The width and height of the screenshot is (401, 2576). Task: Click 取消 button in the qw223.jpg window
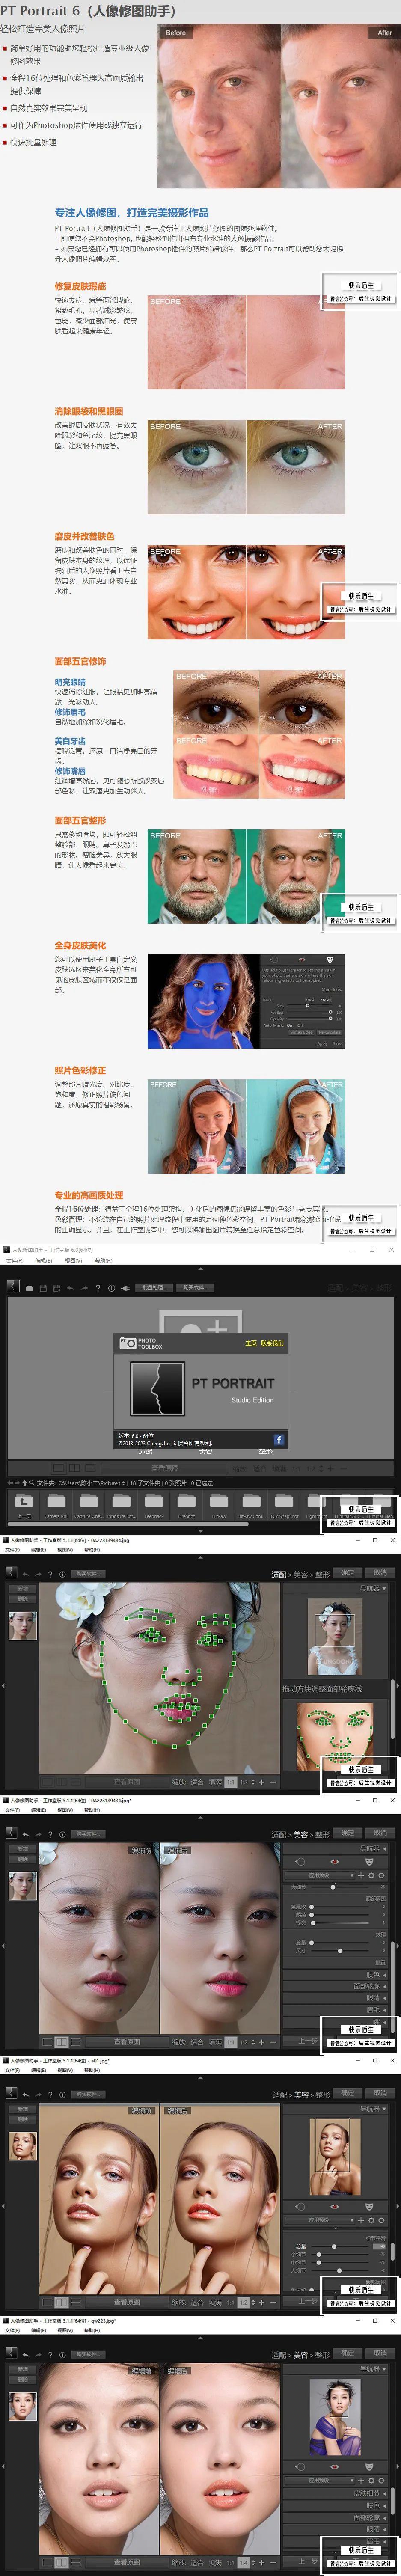380,2354
